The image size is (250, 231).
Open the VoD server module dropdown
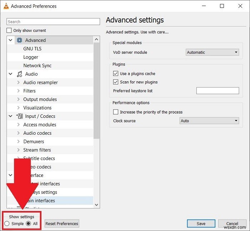pyautogui.click(x=212, y=52)
